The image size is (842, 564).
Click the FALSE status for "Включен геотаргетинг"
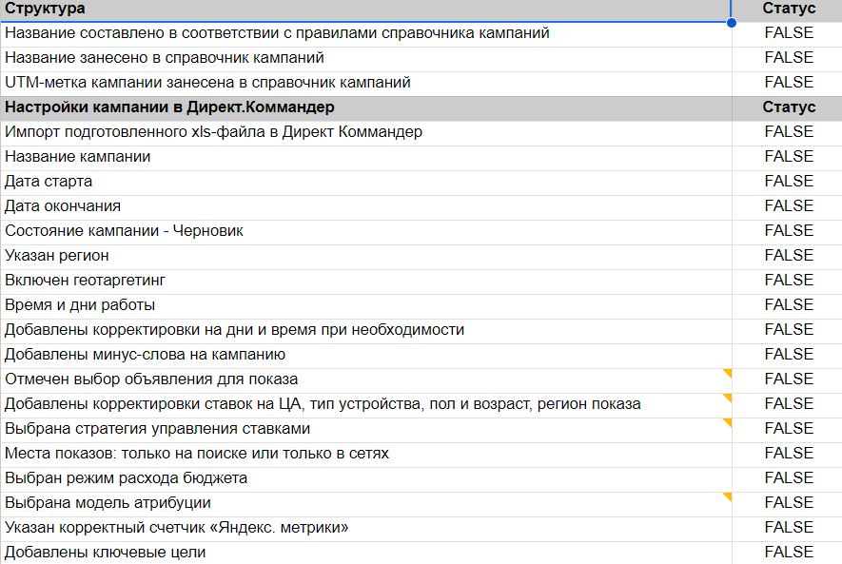(x=789, y=280)
